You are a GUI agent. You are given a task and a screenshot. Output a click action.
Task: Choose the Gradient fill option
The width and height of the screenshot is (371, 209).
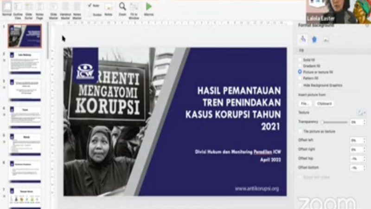[300, 66]
